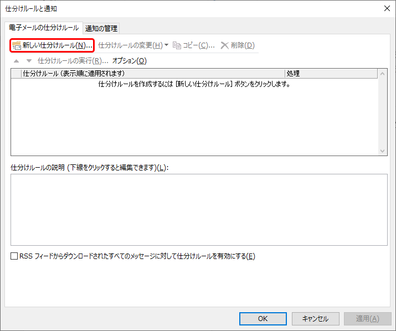Screen dimensions: 396x331
Task: Click the empty rule list area
Action: point(194,122)
